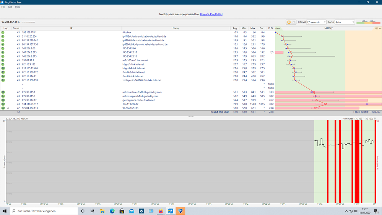This screenshot has height=215, width=382.
Task: Click the packet loss bar in hop 16 row
Action: coord(328,92)
